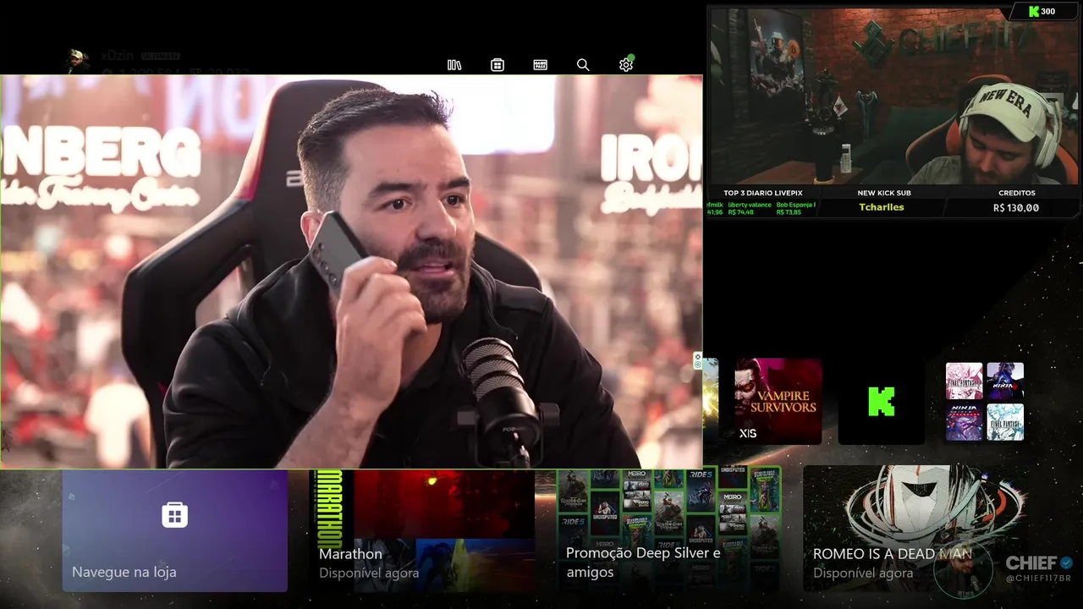Screen dimensions: 1083x609
Task: Click the NEW KICK SUB label
Action: (x=884, y=193)
